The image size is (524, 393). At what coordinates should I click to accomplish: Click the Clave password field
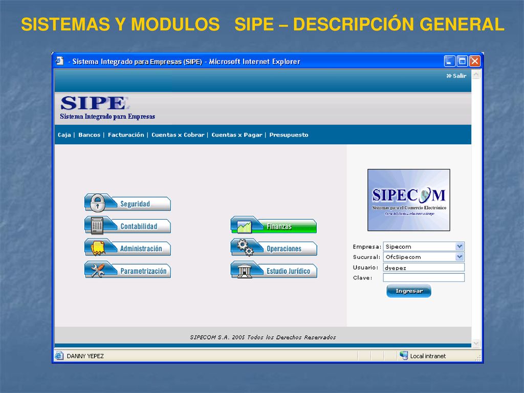(x=424, y=278)
